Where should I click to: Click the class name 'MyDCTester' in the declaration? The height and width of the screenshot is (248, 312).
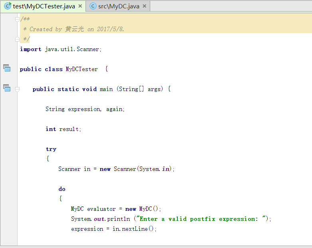point(81,69)
